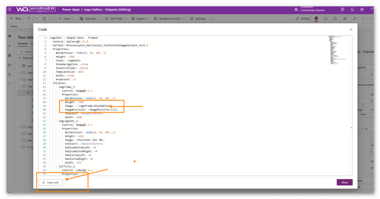Open the sidebar more options ellipsis
This screenshot has width=380, height=199.
(x=9, y=83)
